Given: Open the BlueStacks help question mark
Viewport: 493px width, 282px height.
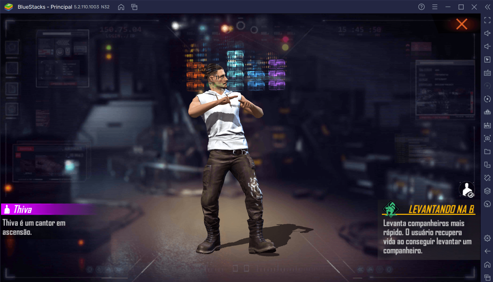Looking at the screenshot, I should (421, 7).
